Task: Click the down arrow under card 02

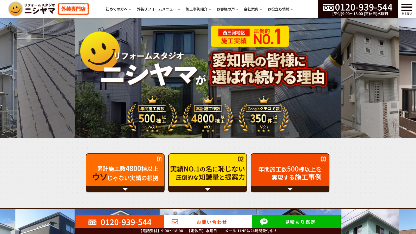Action: coord(207,189)
